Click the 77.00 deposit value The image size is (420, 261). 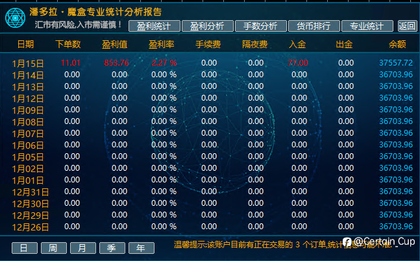pyautogui.click(x=298, y=63)
